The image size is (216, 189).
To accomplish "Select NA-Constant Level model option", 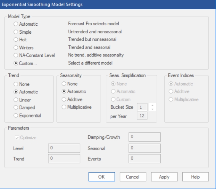I will 16,55.
